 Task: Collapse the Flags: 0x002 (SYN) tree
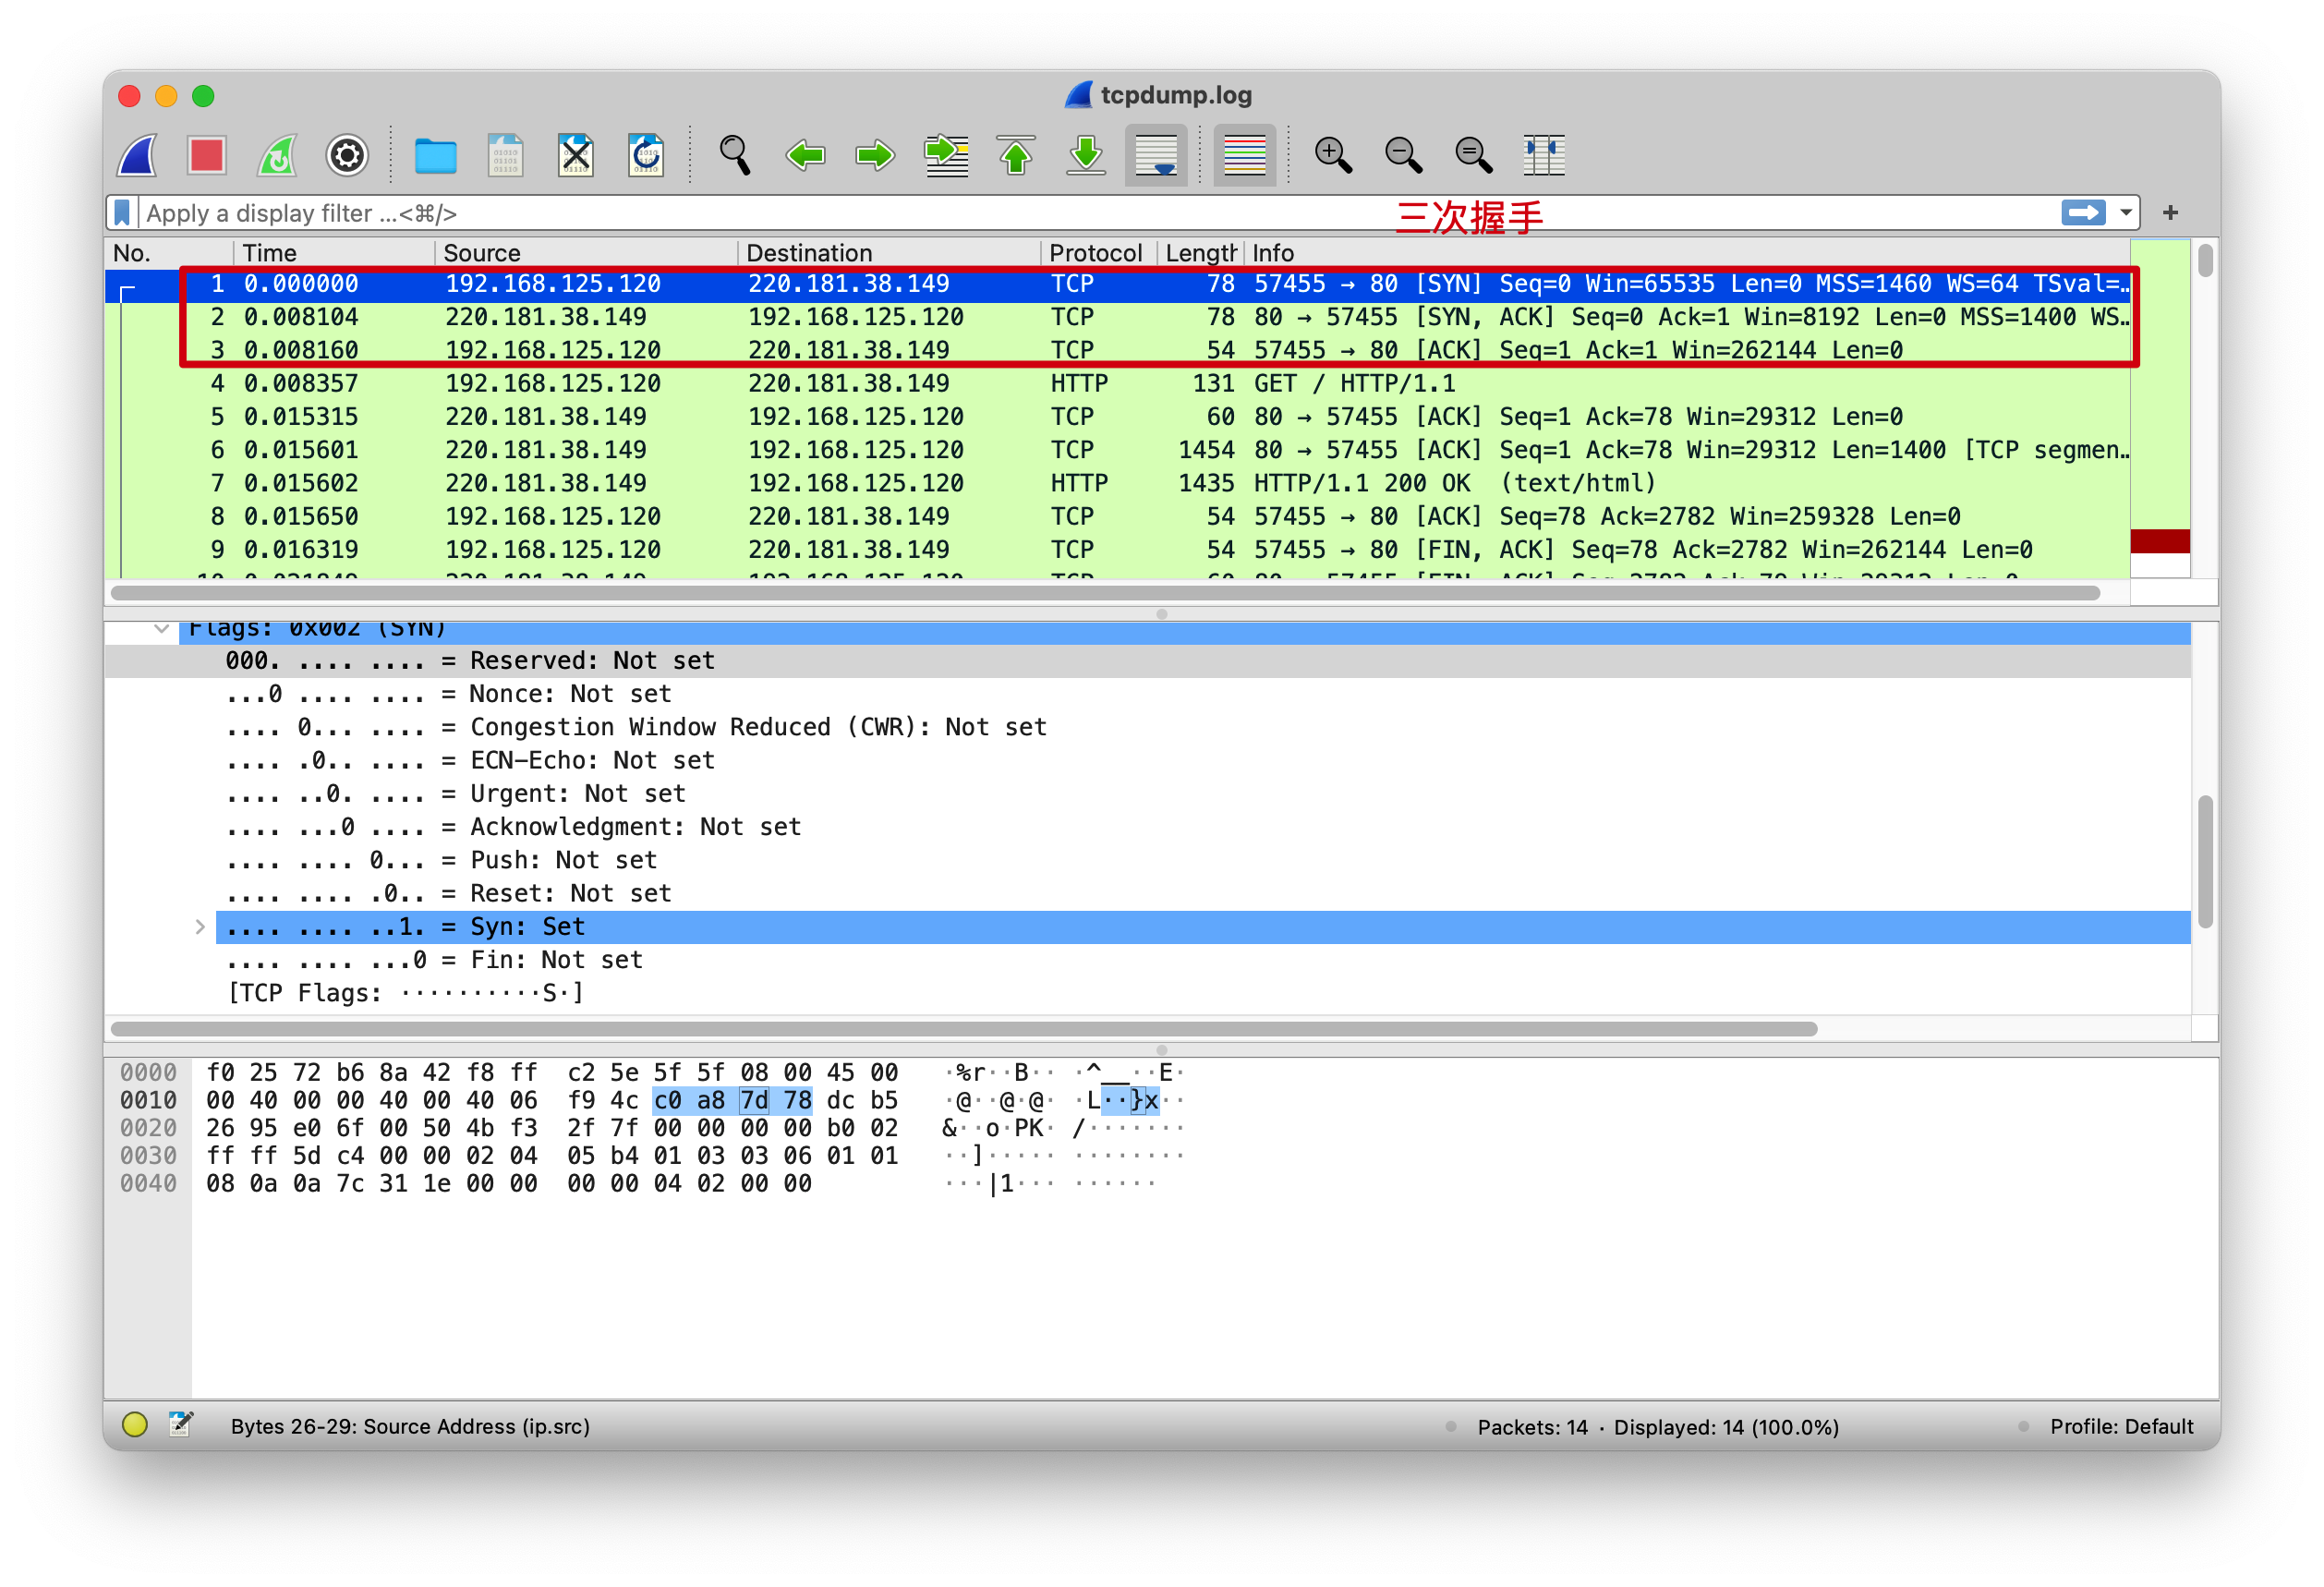(161, 629)
